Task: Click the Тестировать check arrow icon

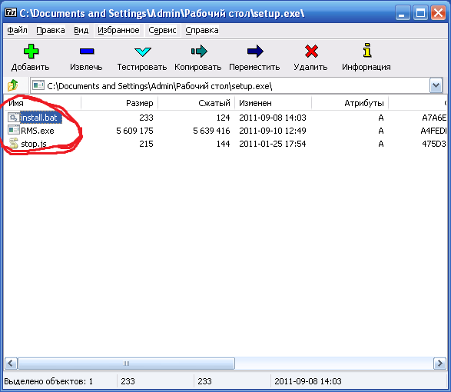Action: pos(142,51)
